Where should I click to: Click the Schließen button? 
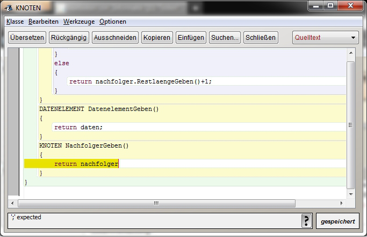[x=261, y=38]
